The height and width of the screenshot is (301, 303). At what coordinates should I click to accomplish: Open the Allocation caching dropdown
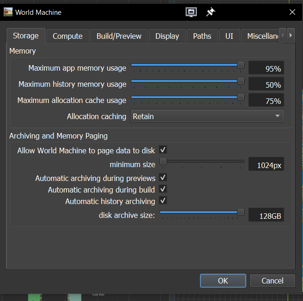207,116
